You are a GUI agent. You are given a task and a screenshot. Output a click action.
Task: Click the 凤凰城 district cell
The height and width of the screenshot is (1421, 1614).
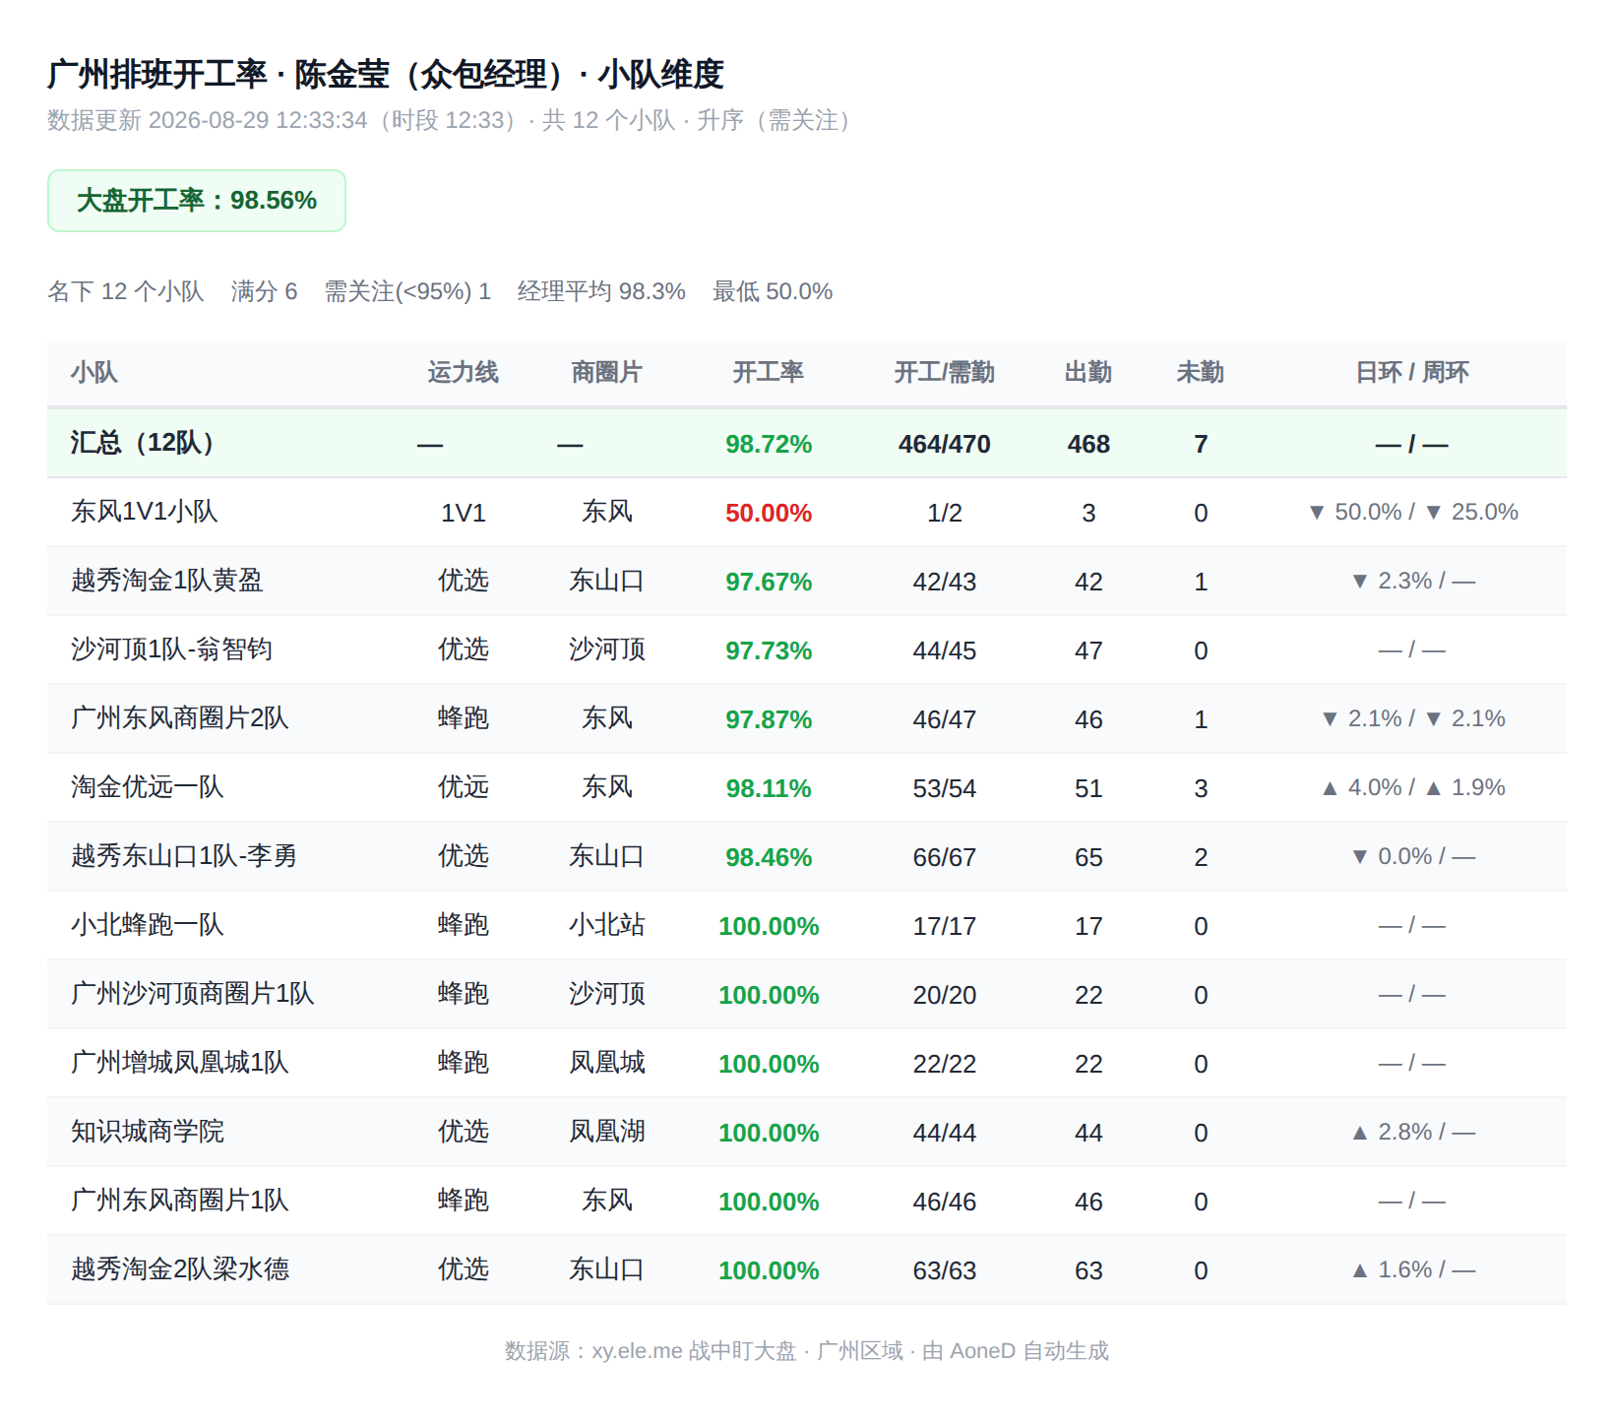click(x=606, y=1063)
